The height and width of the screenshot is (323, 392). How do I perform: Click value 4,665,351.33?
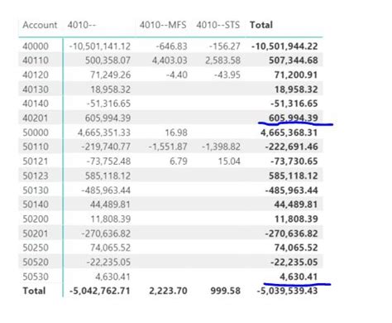click(x=104, y=133)
